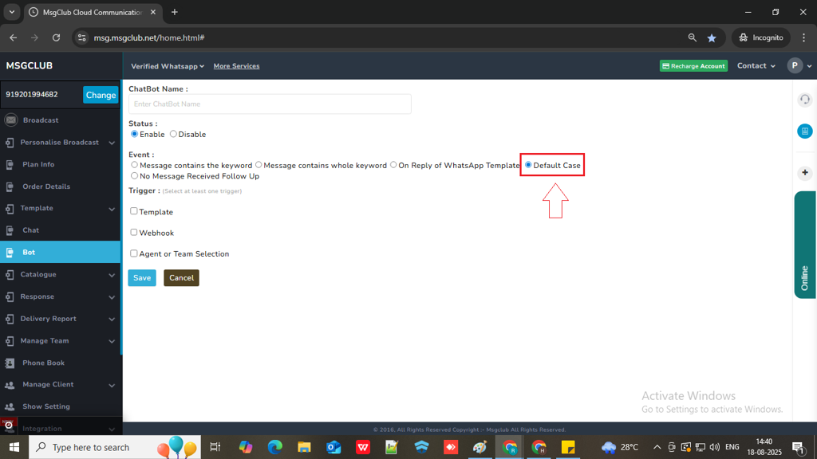Open the site information icon beside URL

point(82,37)
